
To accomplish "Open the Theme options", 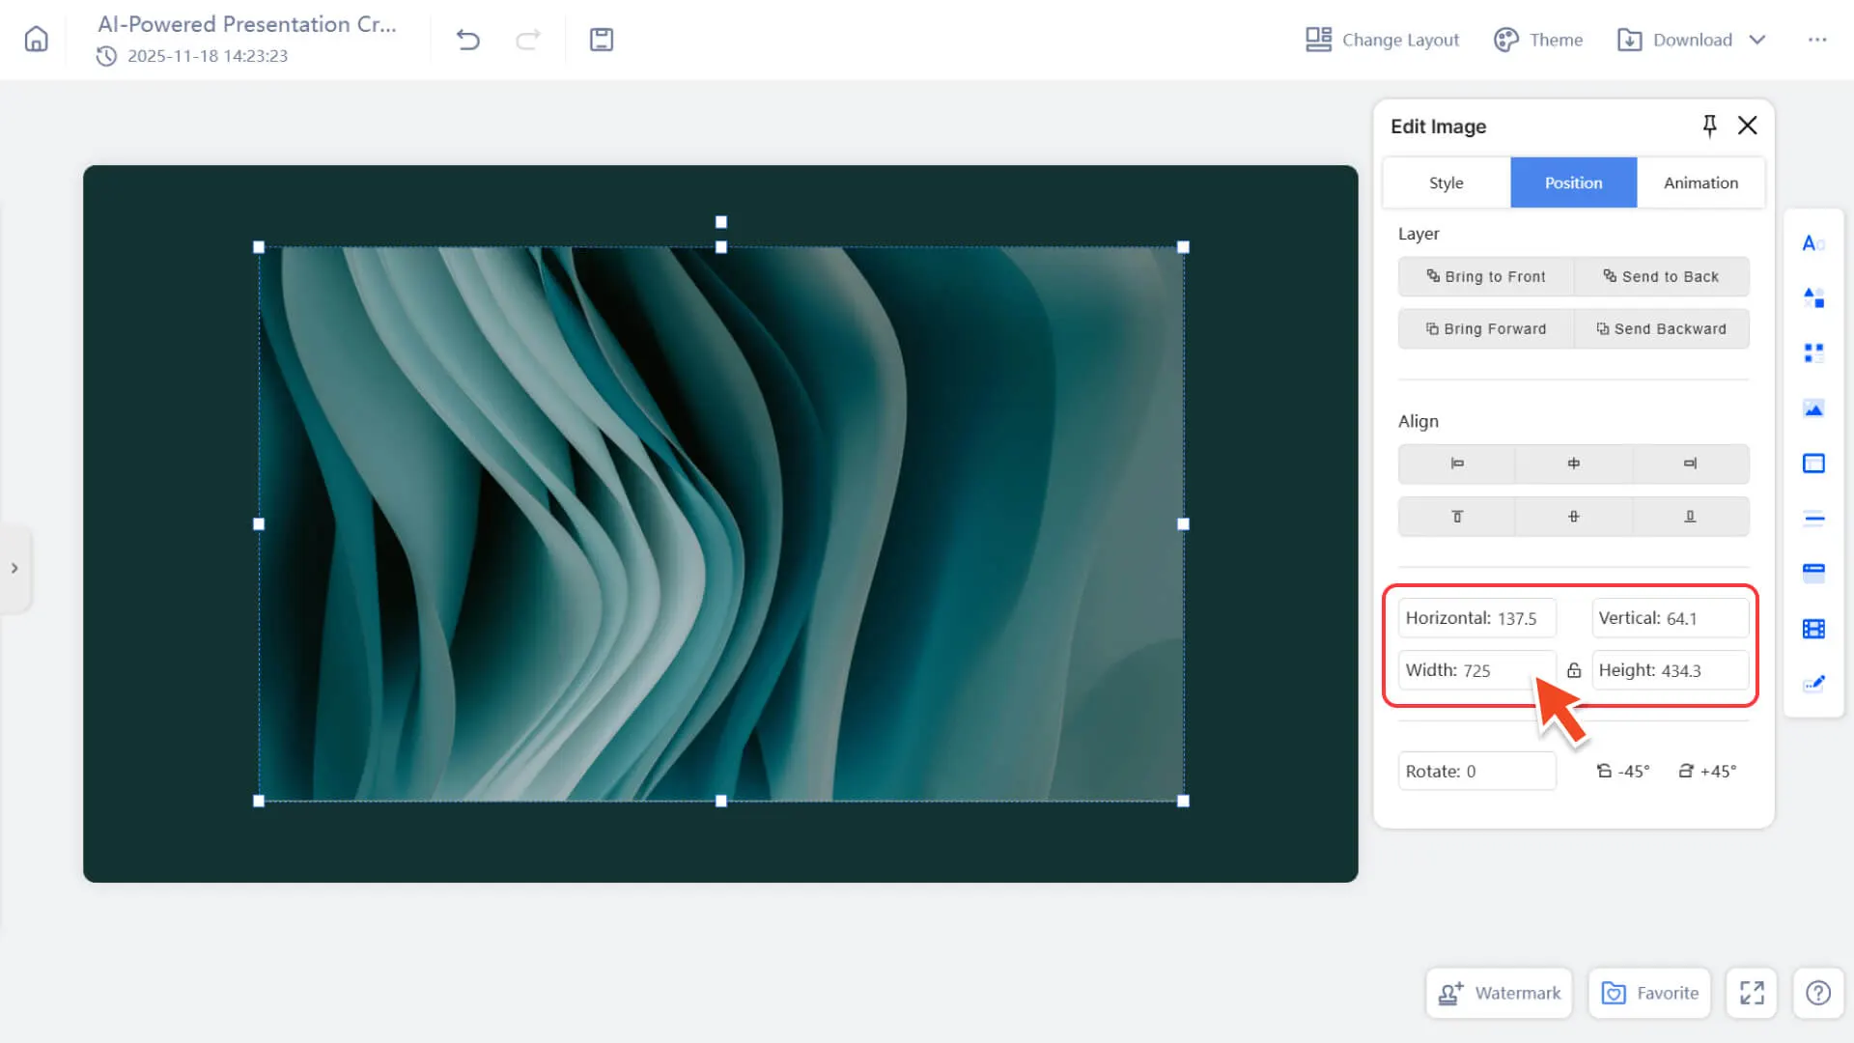I will pos(1538,40).
